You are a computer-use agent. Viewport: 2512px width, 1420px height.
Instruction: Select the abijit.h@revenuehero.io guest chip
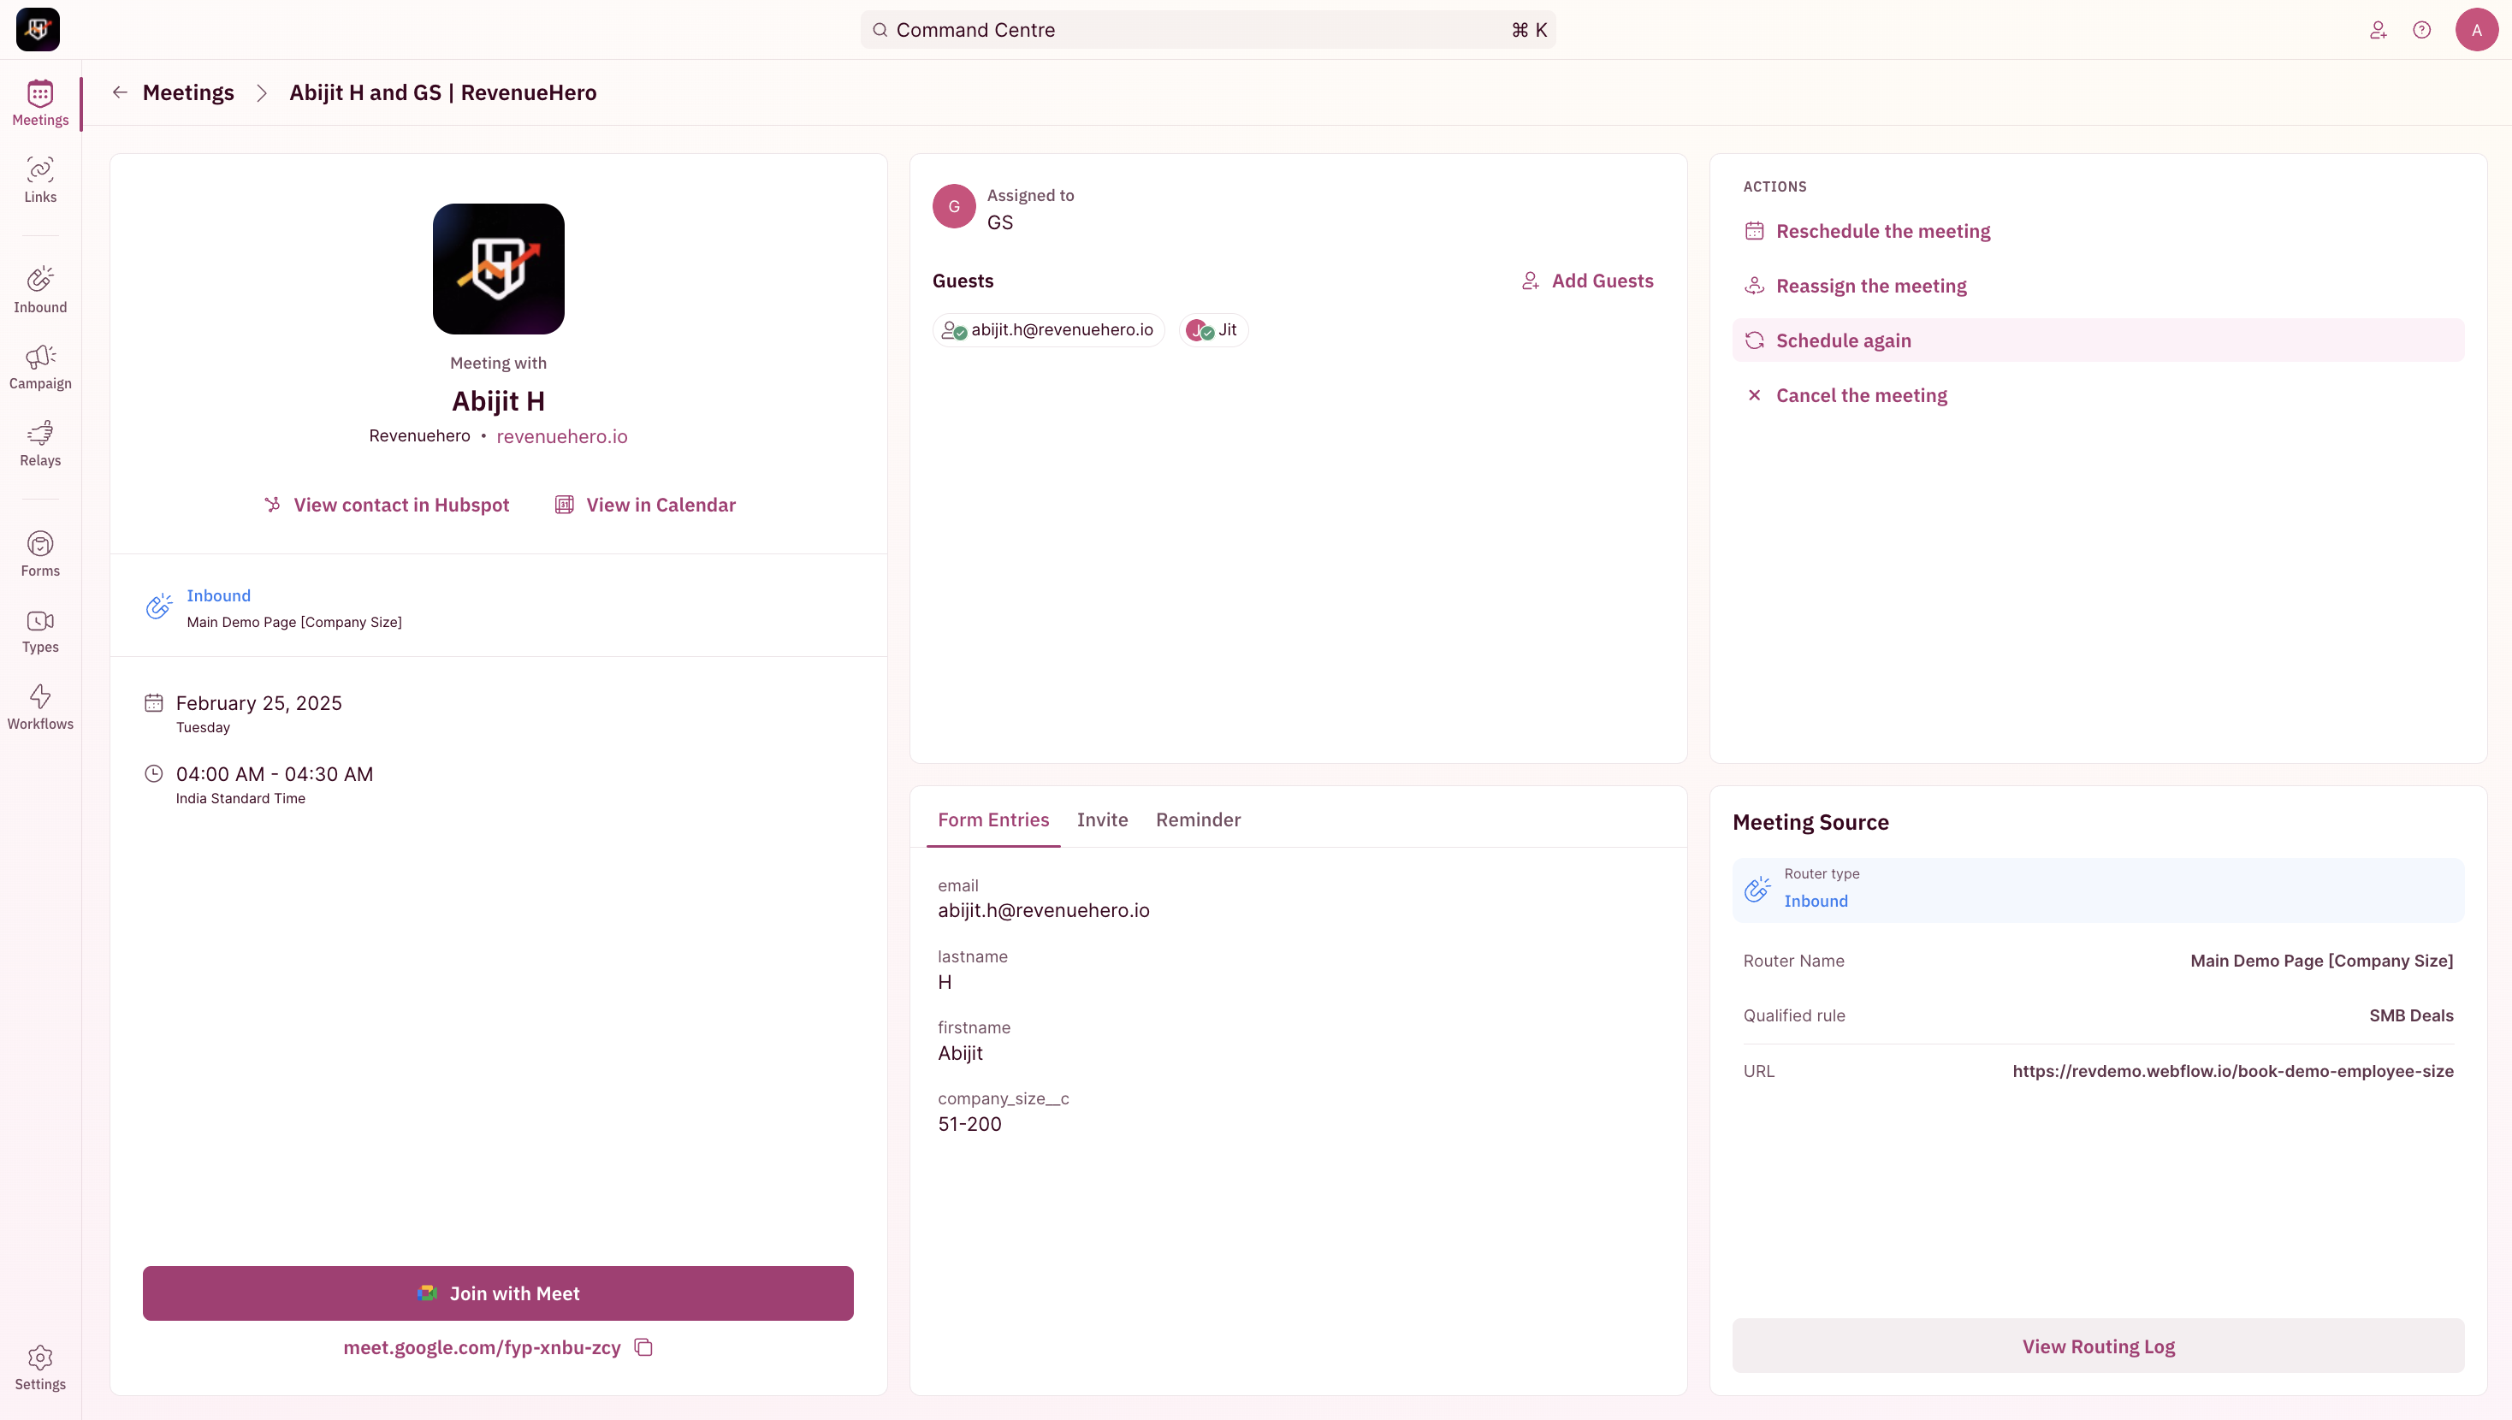pyautogui.click(x=1048, y=329)
